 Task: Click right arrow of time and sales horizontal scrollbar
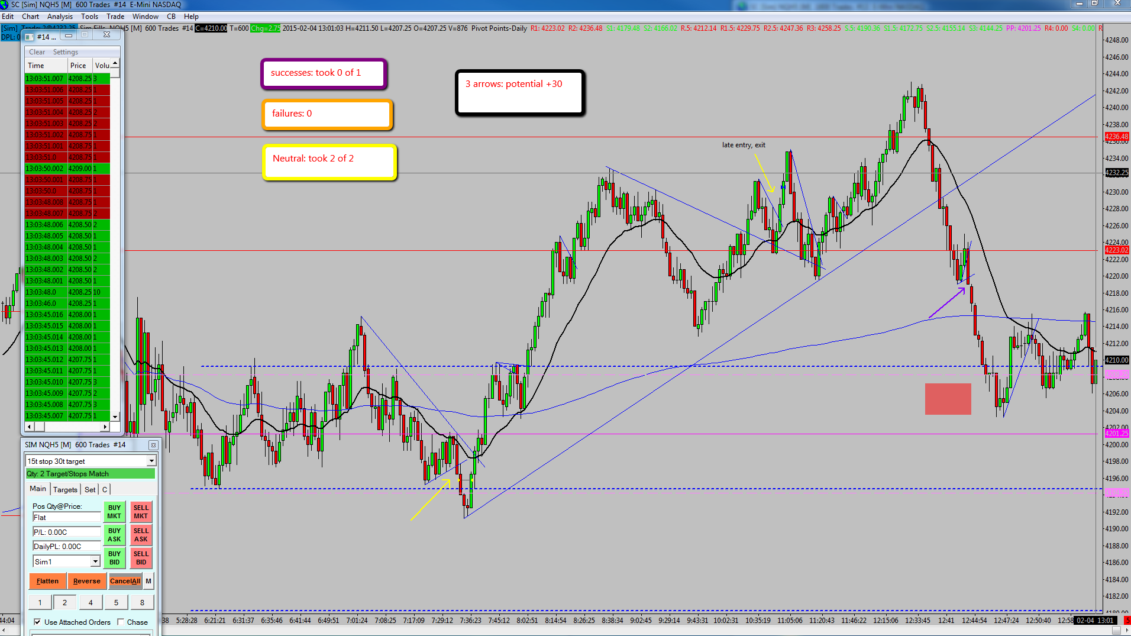click(x=105, y=427)
